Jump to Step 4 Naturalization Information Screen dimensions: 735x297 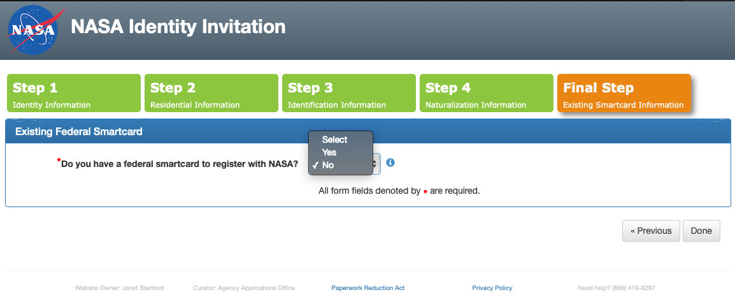486,93
